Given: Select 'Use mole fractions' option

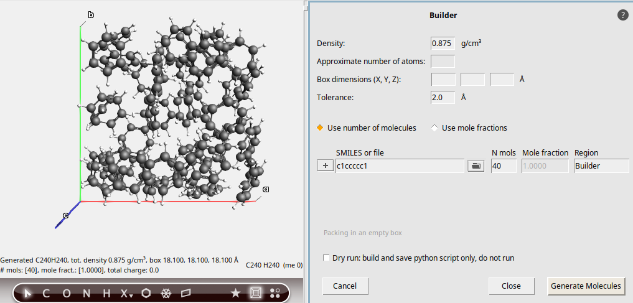Looking at the screenshot, I should [x=434, y=128].
